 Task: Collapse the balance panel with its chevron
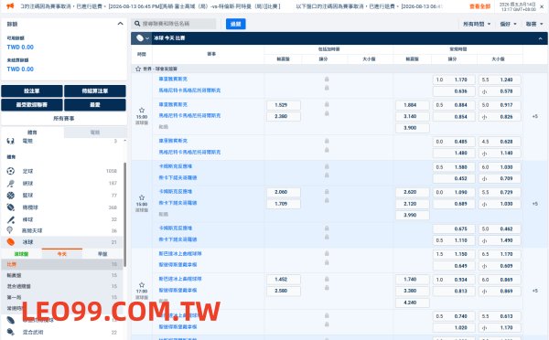pyautogui.click(x=120, y=24)
